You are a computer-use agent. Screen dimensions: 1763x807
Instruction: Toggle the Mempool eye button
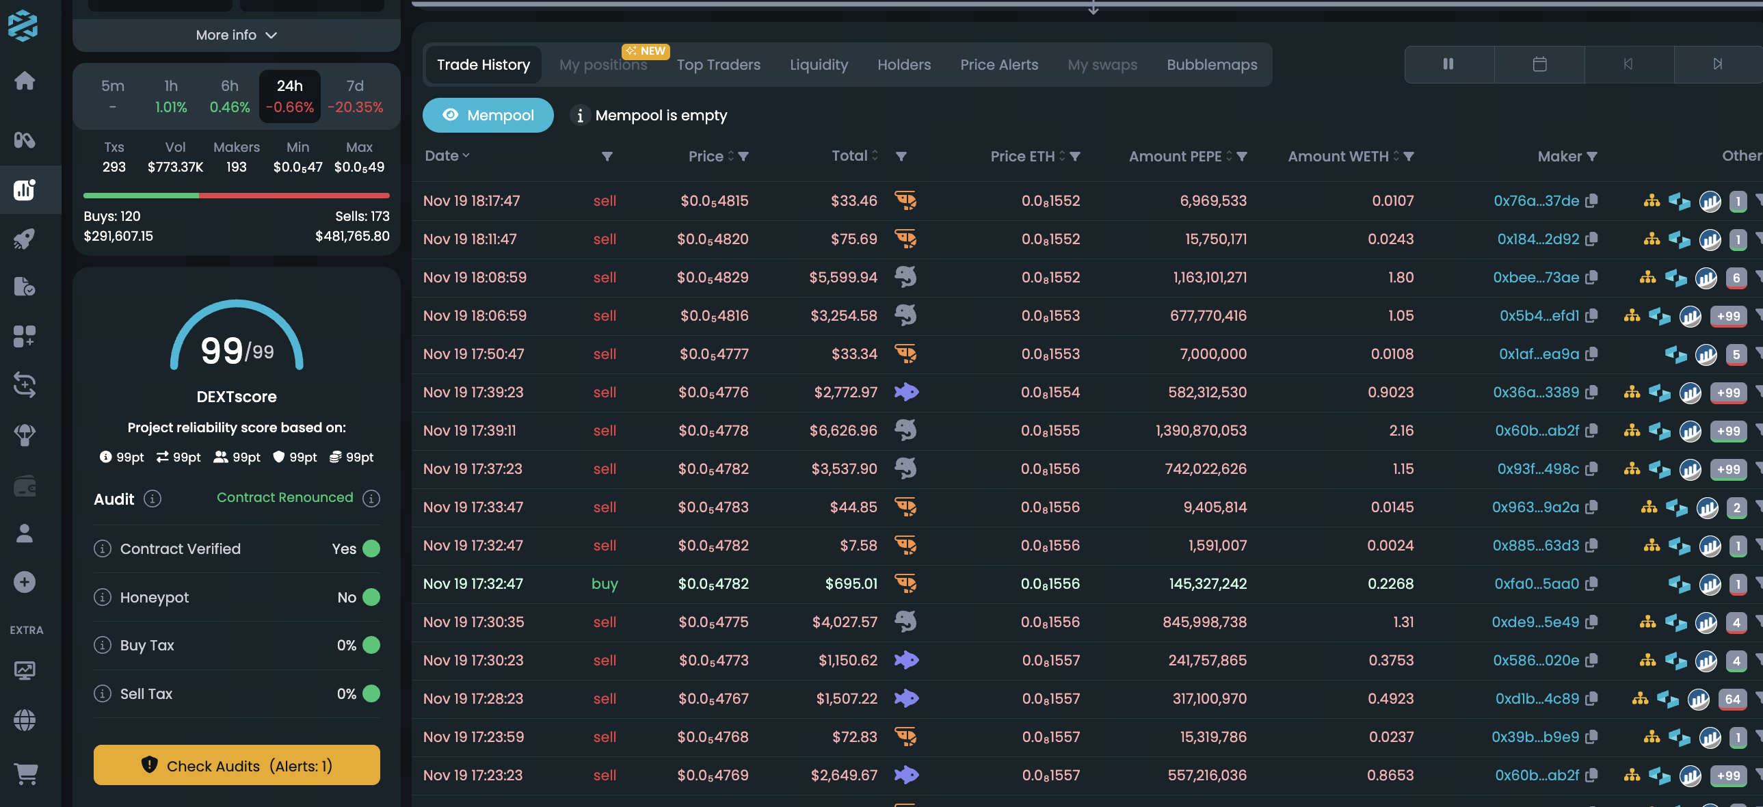[x=488, y=115]
